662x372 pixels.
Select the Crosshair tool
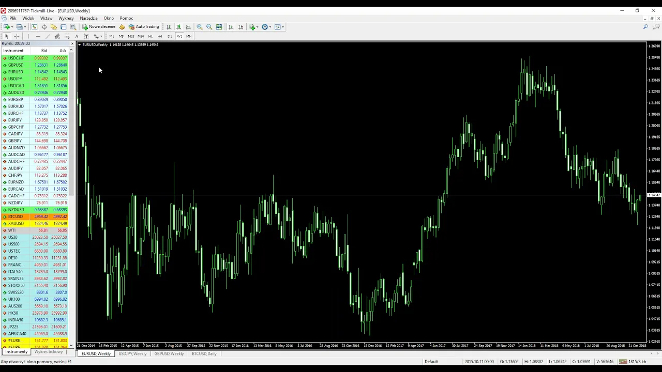[17, 36]
